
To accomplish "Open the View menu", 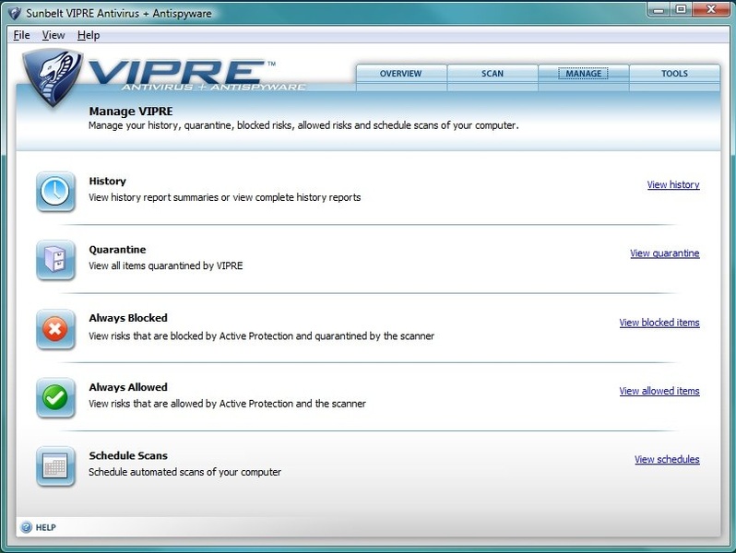I will tap(53, 35).
